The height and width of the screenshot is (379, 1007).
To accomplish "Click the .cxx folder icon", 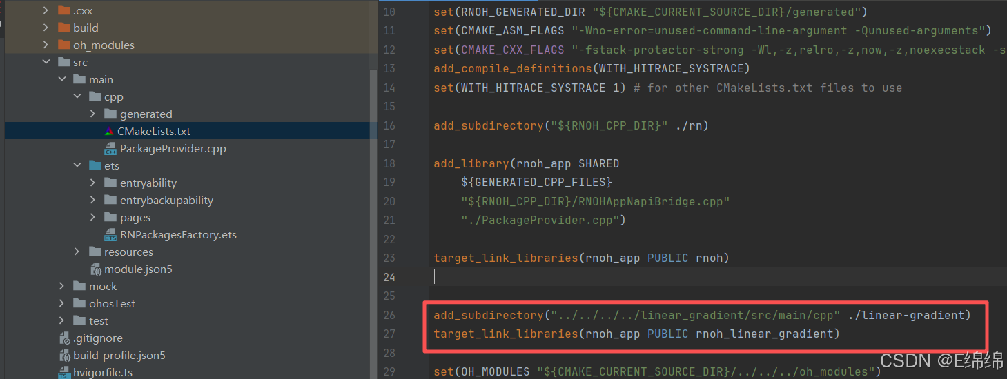I will pyautogui.click(x=63, y=10).
